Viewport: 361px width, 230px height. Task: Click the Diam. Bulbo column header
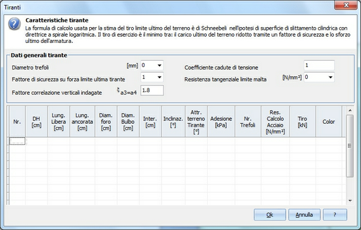pos(128,121)
